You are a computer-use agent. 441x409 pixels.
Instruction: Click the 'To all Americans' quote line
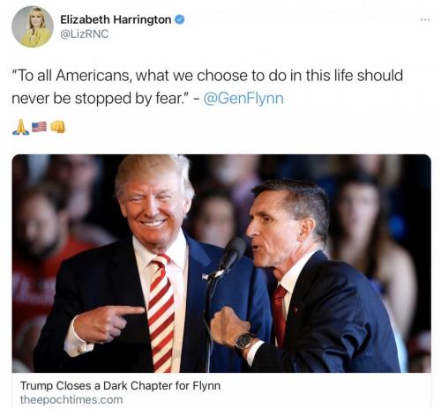207,76
